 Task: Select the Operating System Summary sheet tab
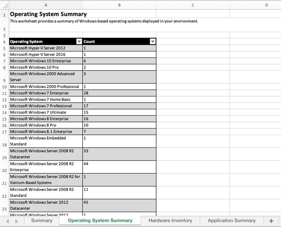pos(100,221)
